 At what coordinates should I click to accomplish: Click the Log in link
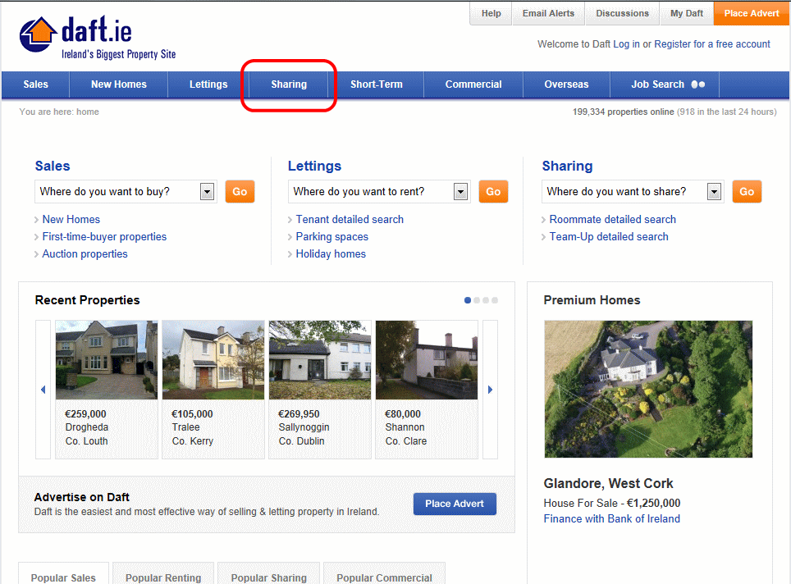(626, 43)
